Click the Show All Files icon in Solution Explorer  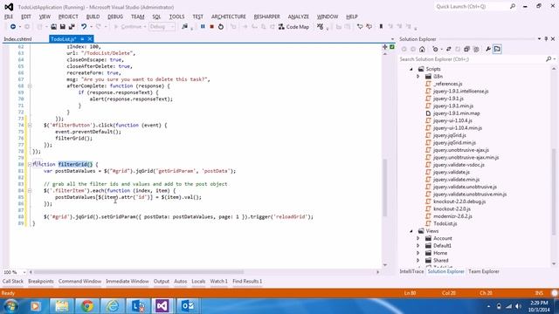(x=476, y=49)
